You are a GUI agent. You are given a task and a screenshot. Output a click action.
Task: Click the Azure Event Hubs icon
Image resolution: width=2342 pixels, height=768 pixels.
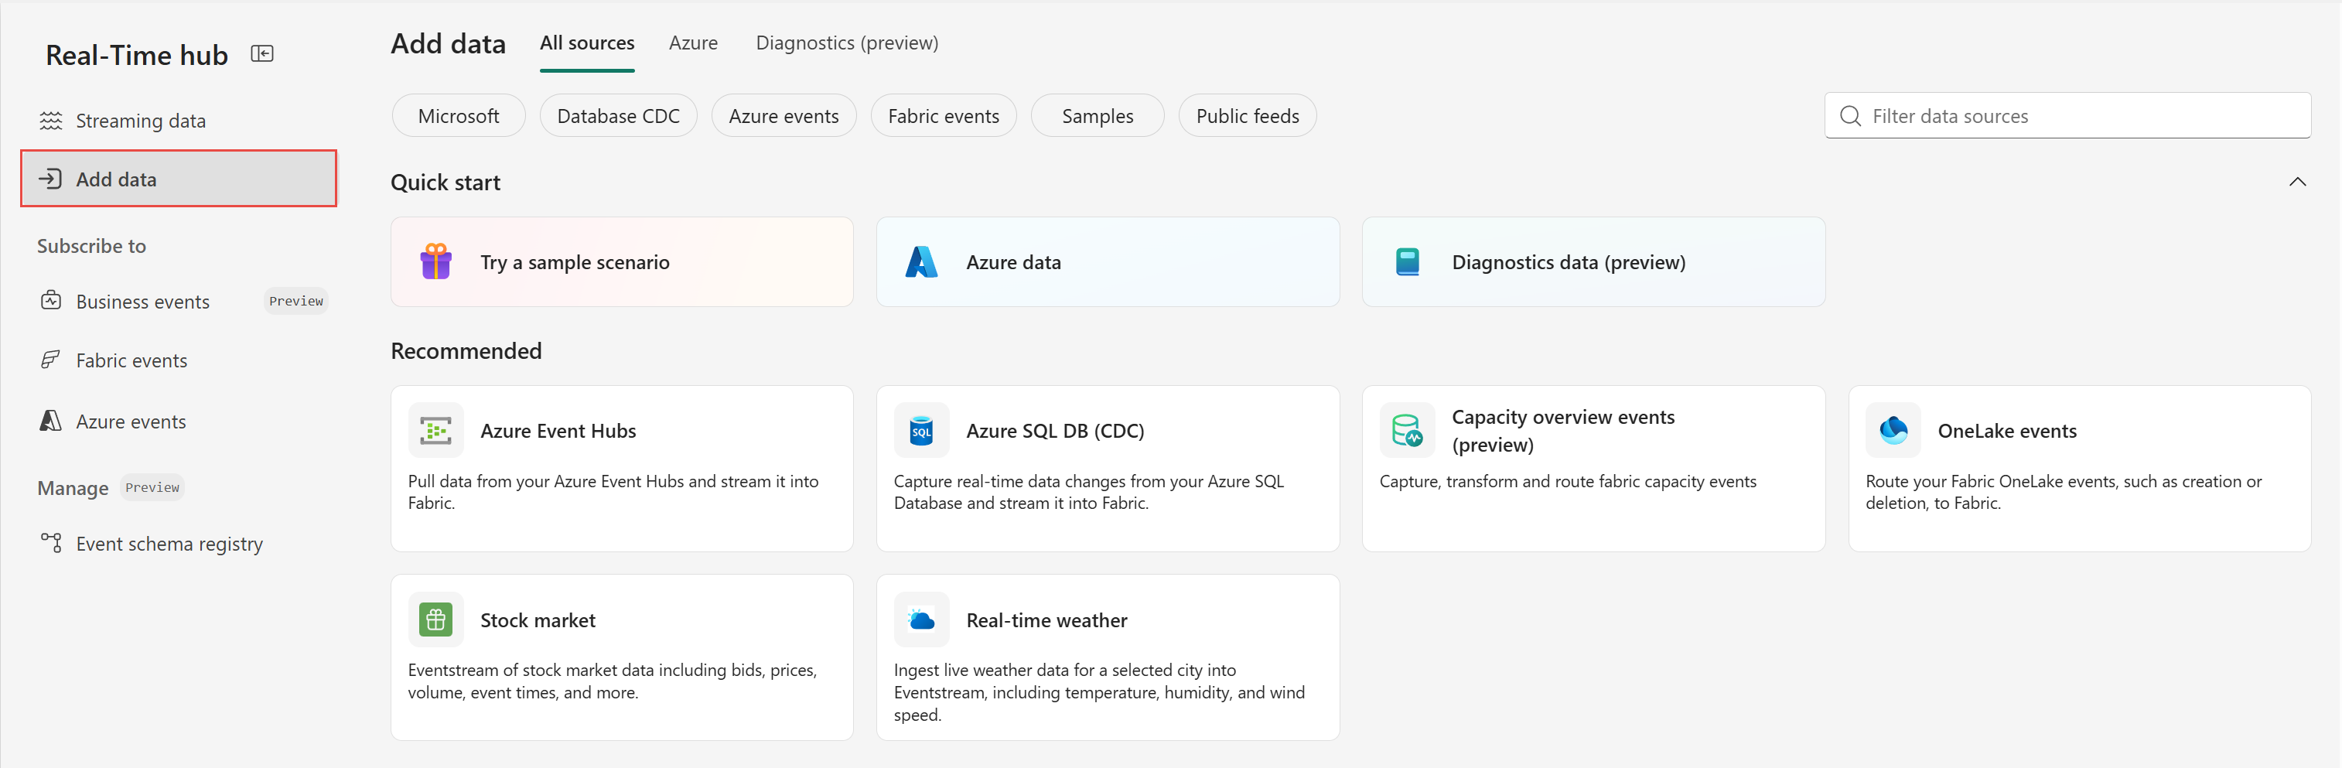(435, 430)
